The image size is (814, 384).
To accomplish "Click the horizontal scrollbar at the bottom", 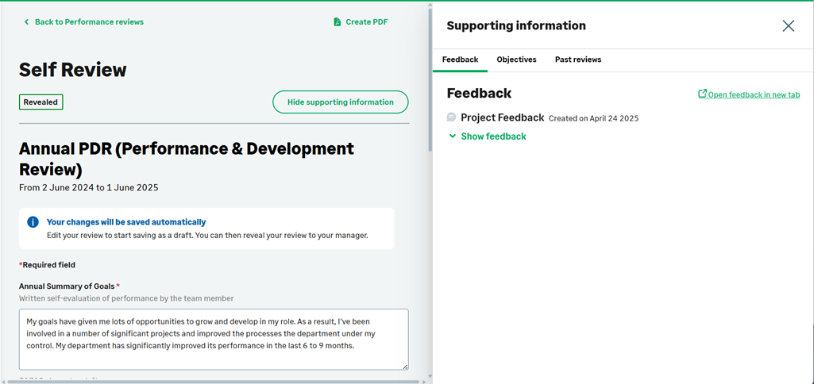I will (x=214, y=382).
